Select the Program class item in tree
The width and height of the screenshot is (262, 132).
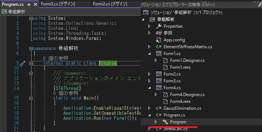[x=178, y=122]
